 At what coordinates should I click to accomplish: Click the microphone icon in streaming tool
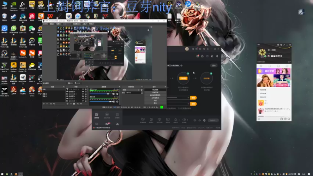(175, 120)
